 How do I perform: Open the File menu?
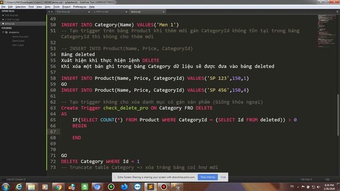(3, 7)
